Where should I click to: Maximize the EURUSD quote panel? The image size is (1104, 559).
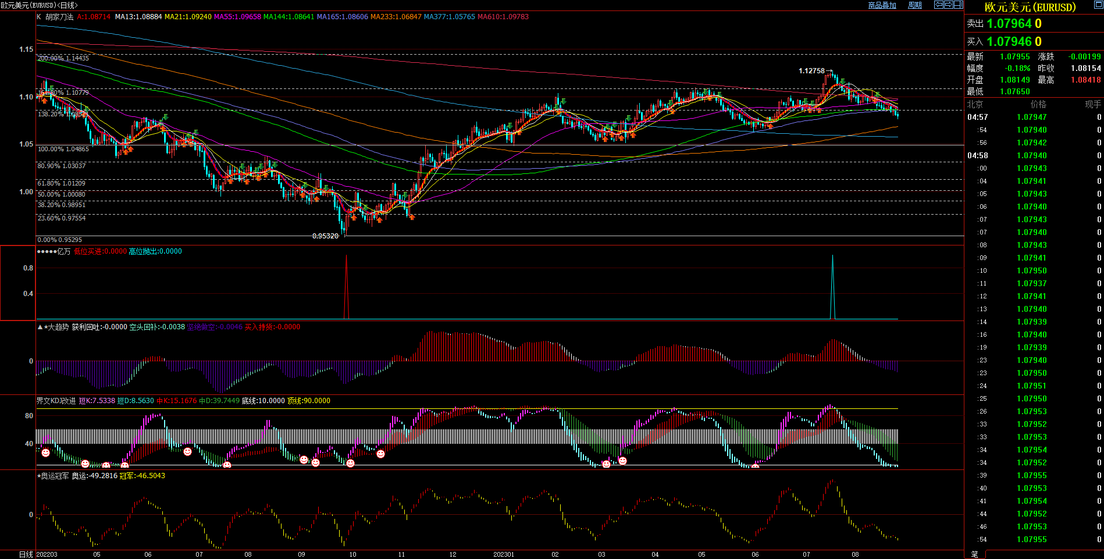pos(1098,5)
